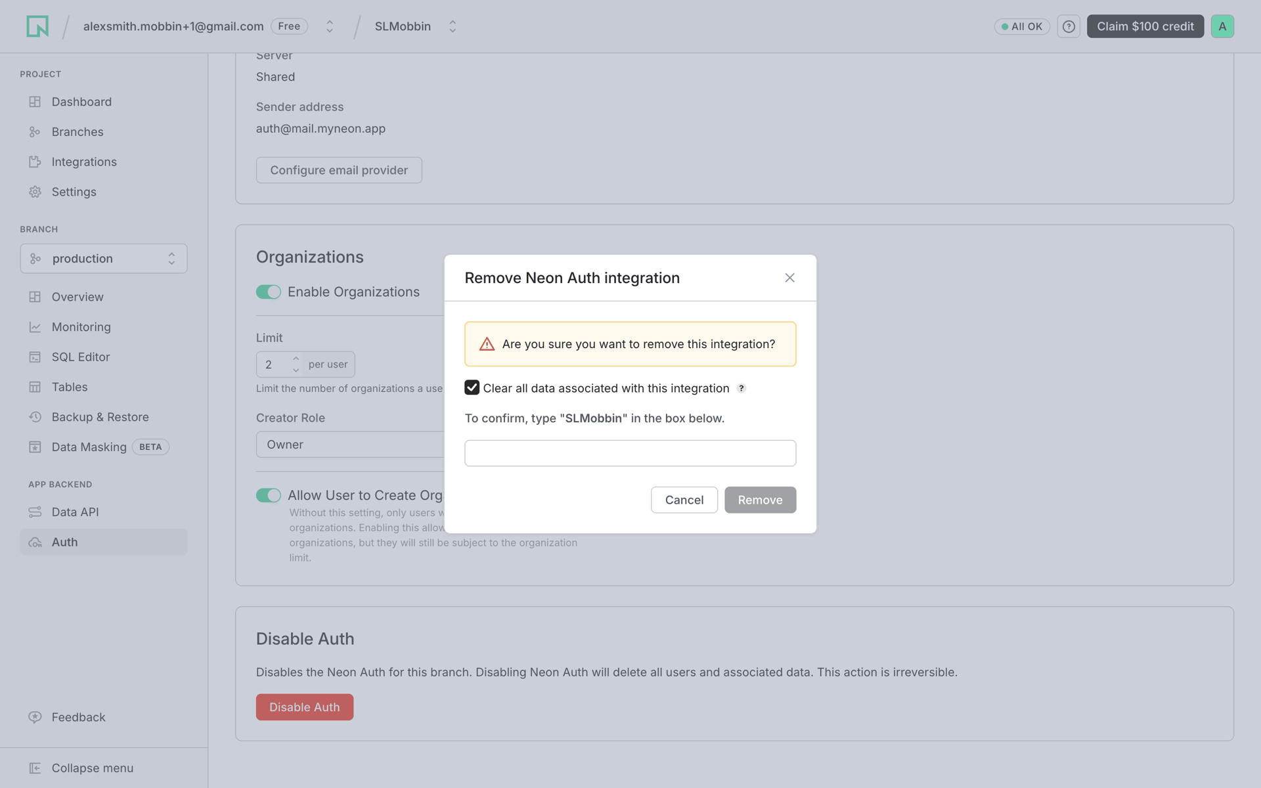Viewport: 1261px width, 788px height.
Task: Decrease the organization limit stepper
Action: (296, 370)
